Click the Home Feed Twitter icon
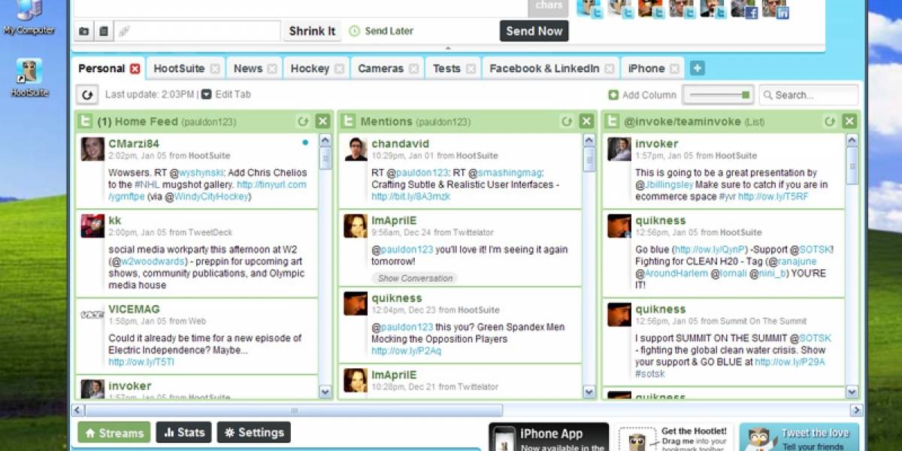The height and width of the screenshot is (451, 902). click(x=86, y=121)
